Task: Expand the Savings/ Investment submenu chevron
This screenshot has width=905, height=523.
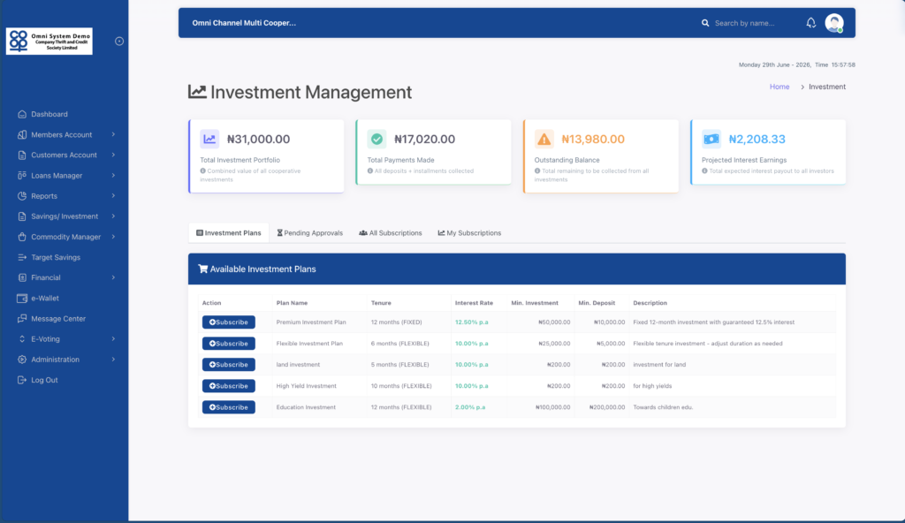Action: pos(113,216)
